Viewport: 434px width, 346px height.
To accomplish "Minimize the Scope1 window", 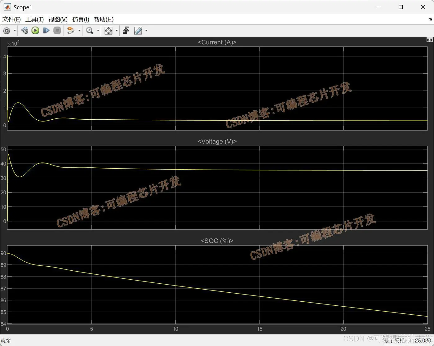I will [379, 7].
